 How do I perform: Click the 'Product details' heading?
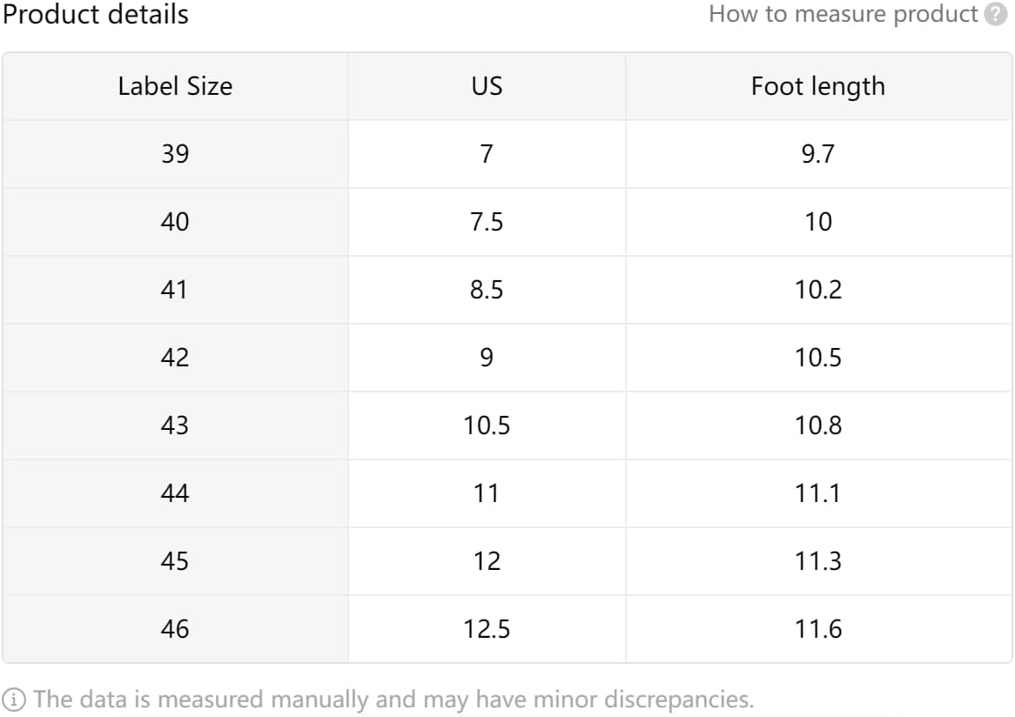[x=96, y=15]
